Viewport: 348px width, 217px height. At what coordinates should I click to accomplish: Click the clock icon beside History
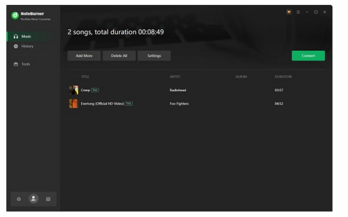click(x=16, y=47)
